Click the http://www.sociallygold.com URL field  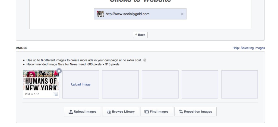click(140, 14)
